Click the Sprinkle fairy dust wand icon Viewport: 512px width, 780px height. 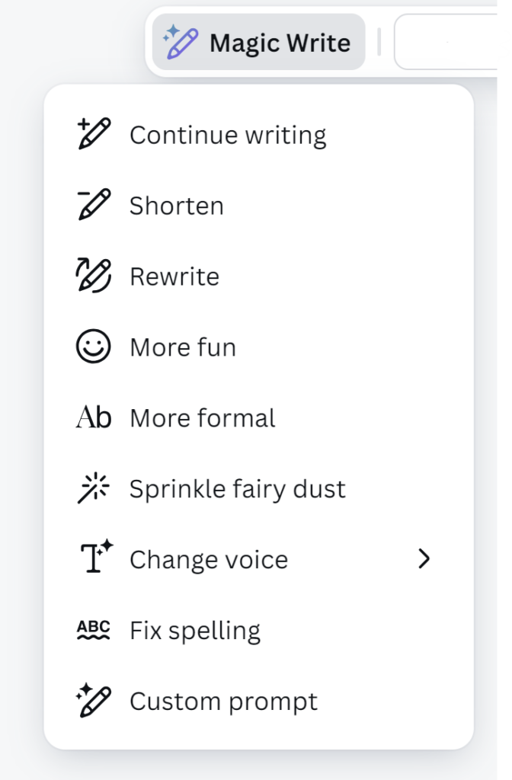click(94, 489)
